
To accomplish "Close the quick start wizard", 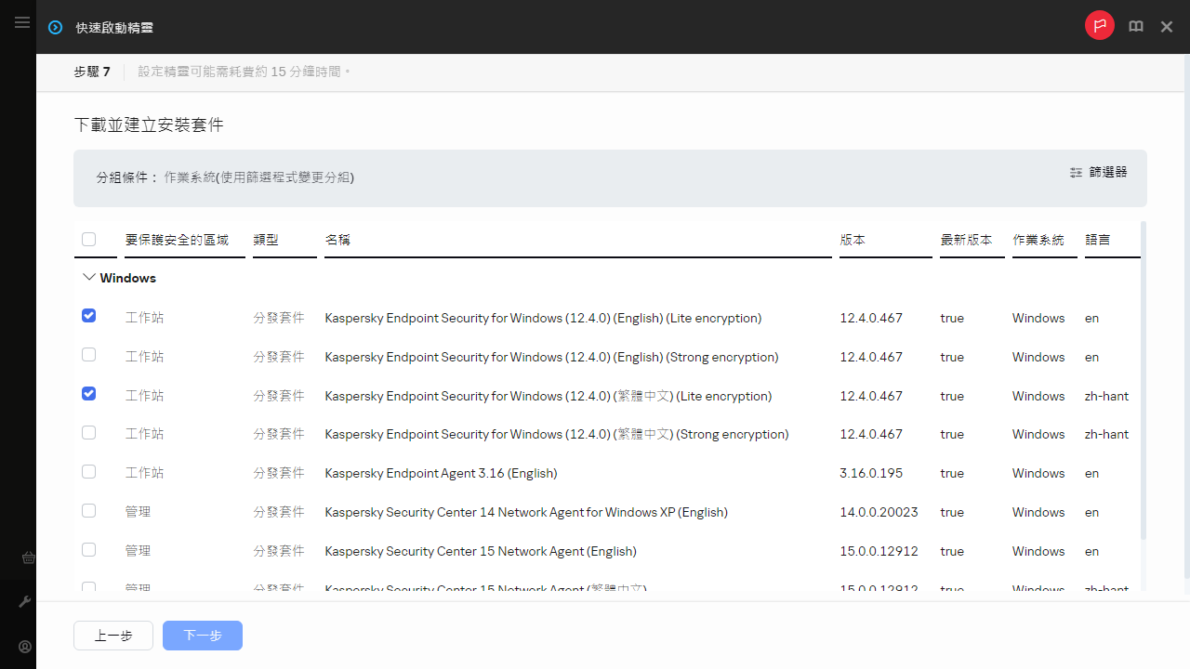I will coord(1167,27).
